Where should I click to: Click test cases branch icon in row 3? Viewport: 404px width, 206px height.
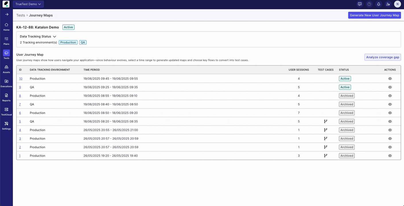click(326, 138)
